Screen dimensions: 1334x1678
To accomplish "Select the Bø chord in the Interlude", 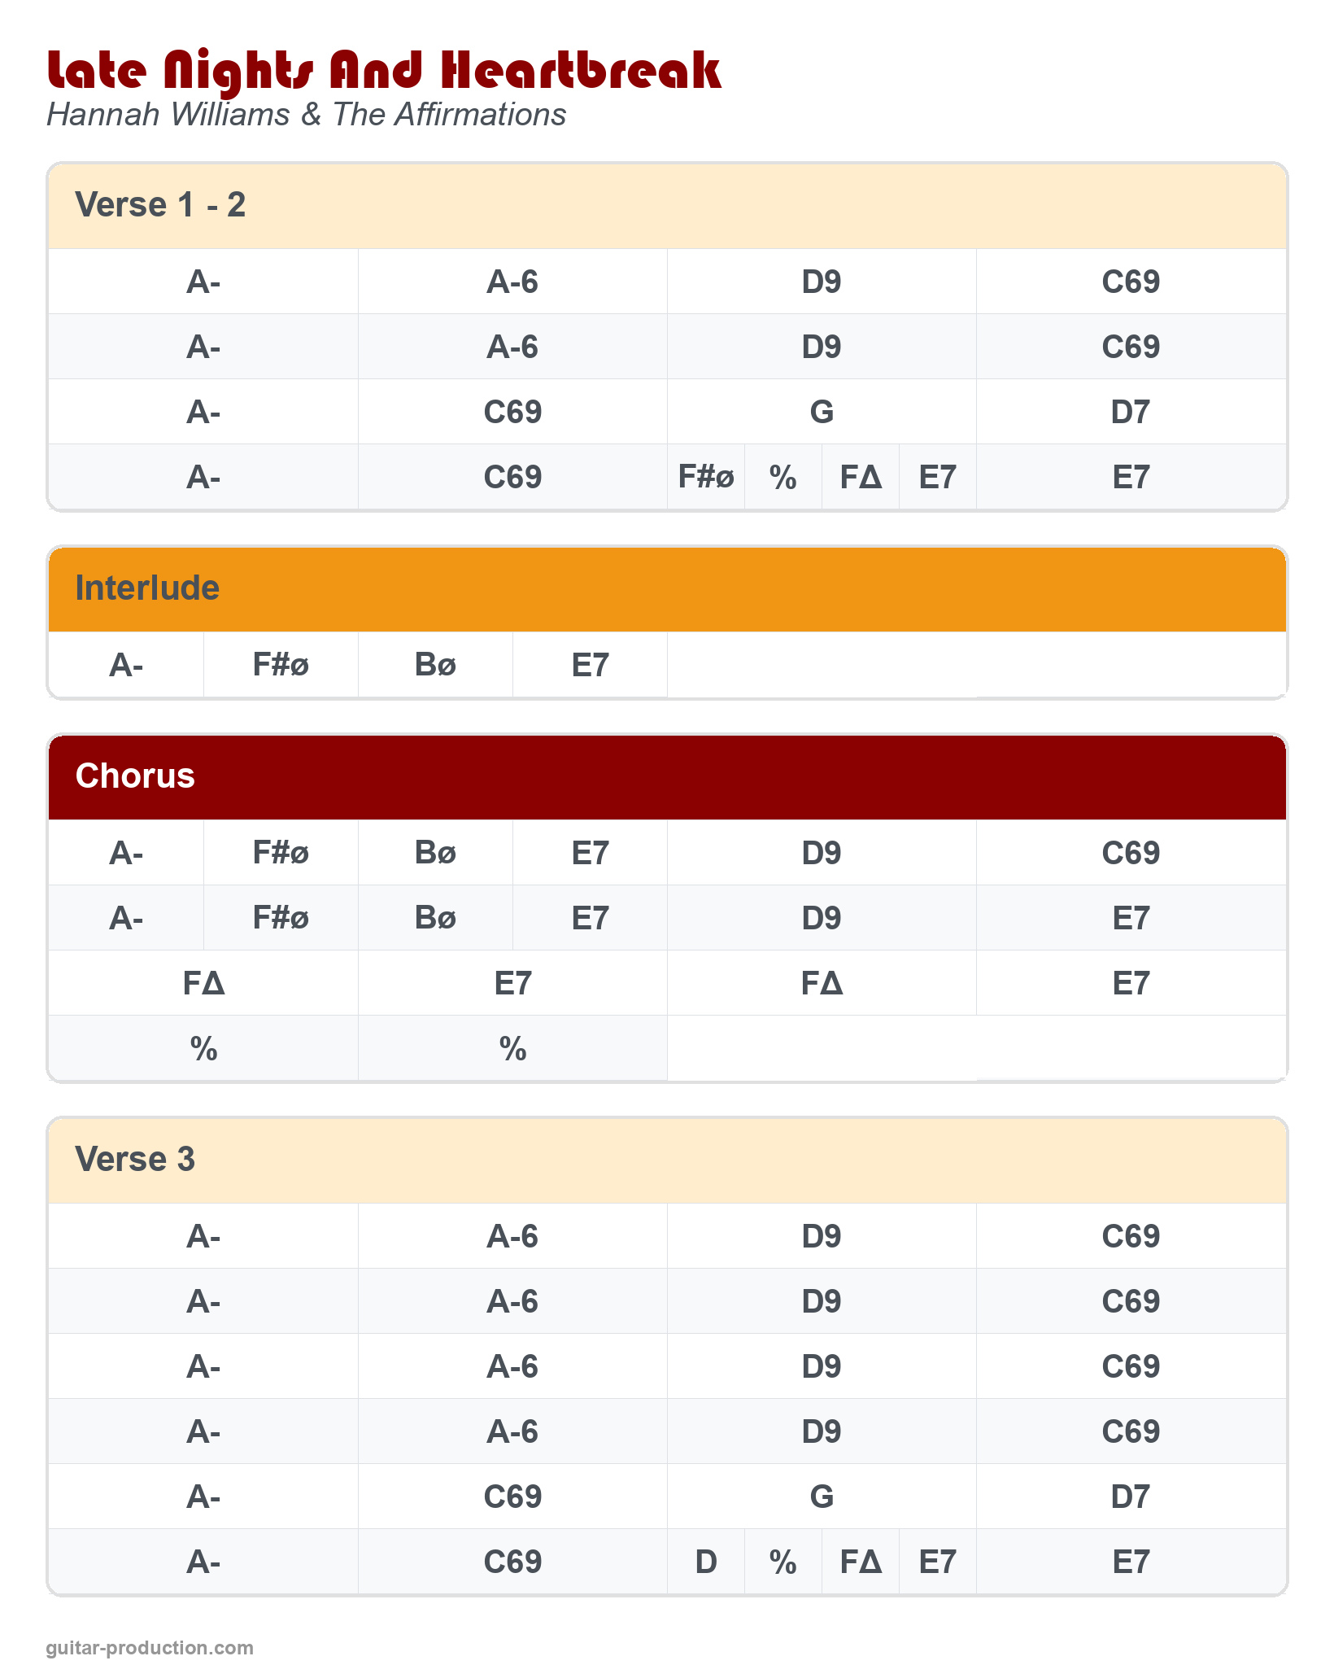I will (x=435, y=665).
